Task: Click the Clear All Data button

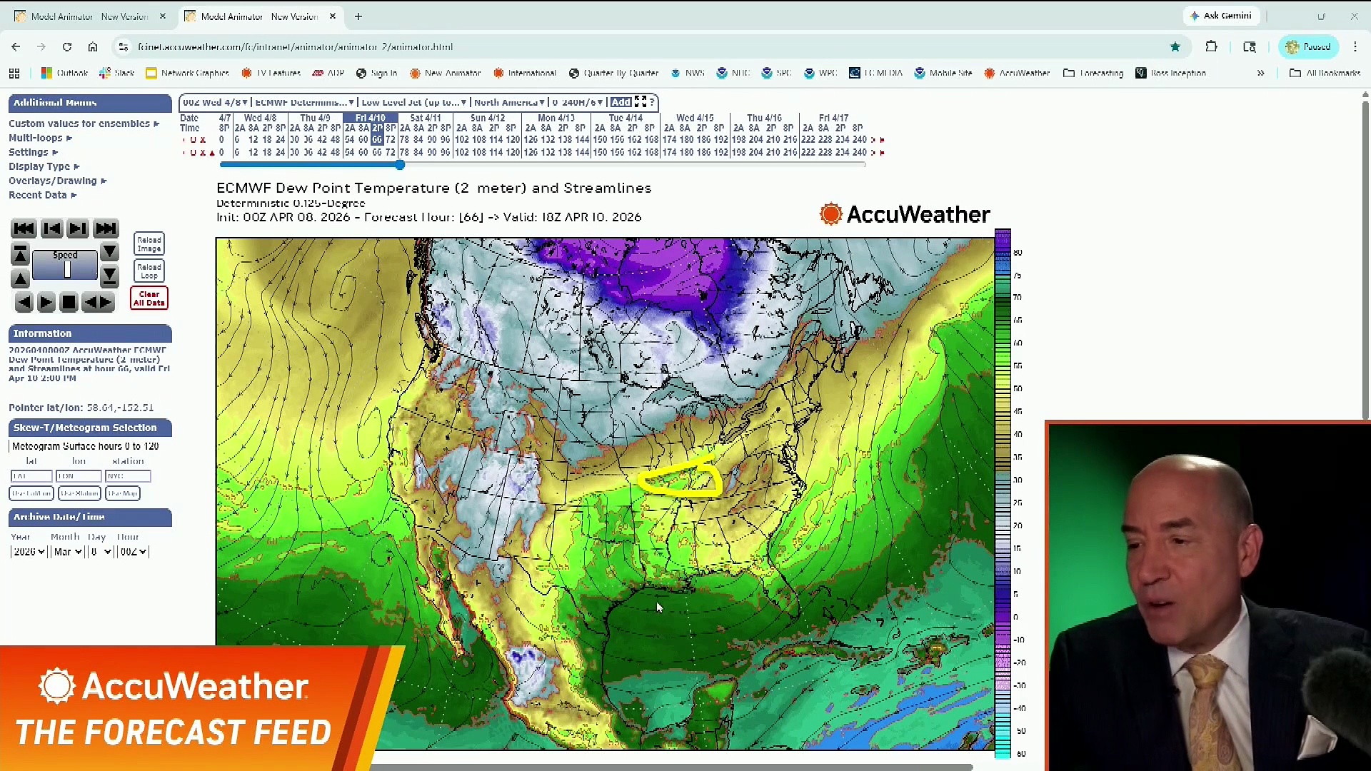Action: [x=149, y=298]
